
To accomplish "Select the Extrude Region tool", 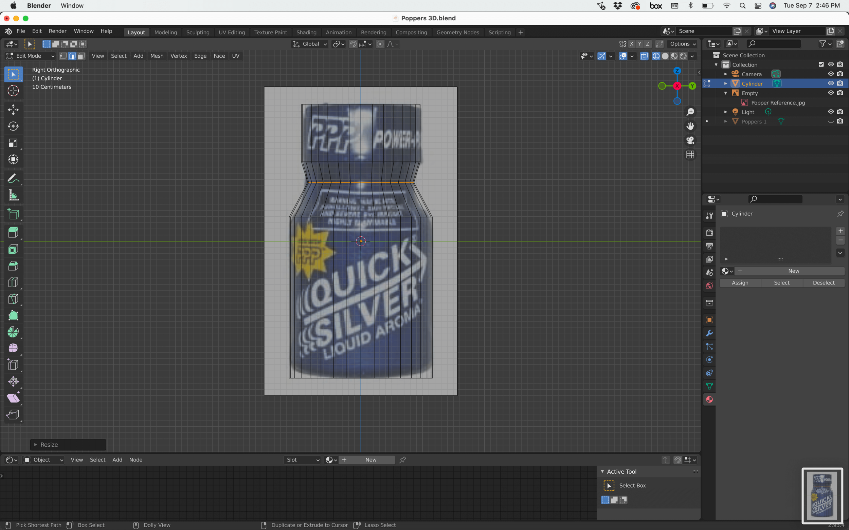I will point(13,232).
